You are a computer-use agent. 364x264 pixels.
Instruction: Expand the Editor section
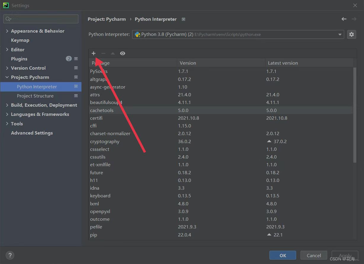pyautogui.click(x=7, y=49)
